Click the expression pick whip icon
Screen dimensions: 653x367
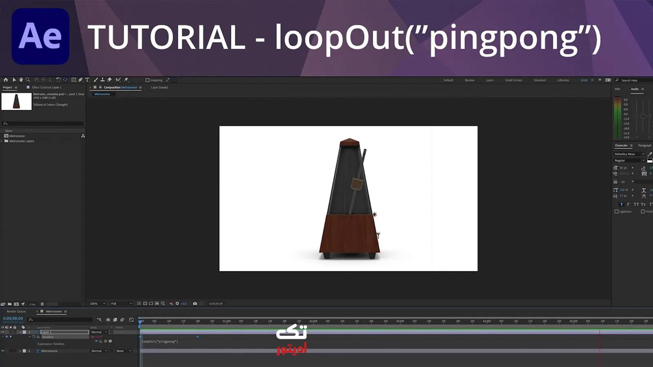point(105,341)
